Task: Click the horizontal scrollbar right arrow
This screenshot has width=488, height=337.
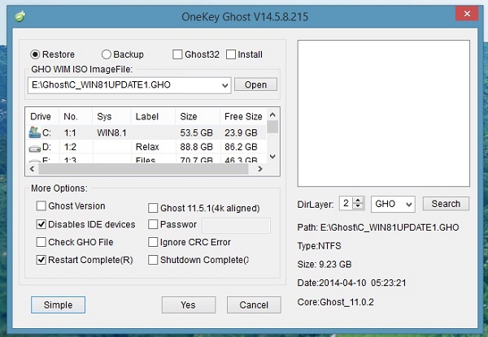Action: (260, 169)
